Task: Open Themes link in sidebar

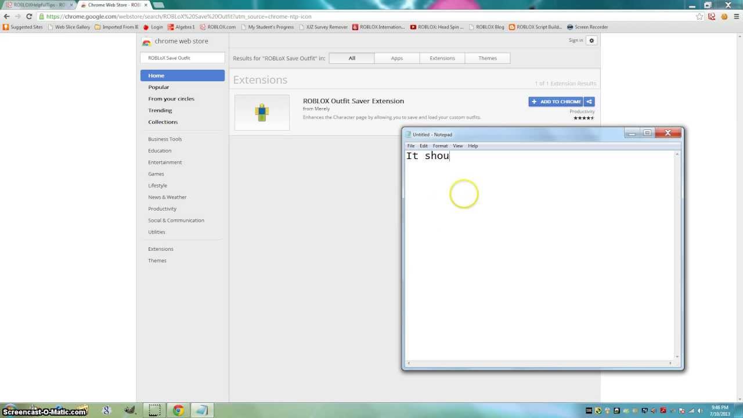Action: tap(157, 261)
